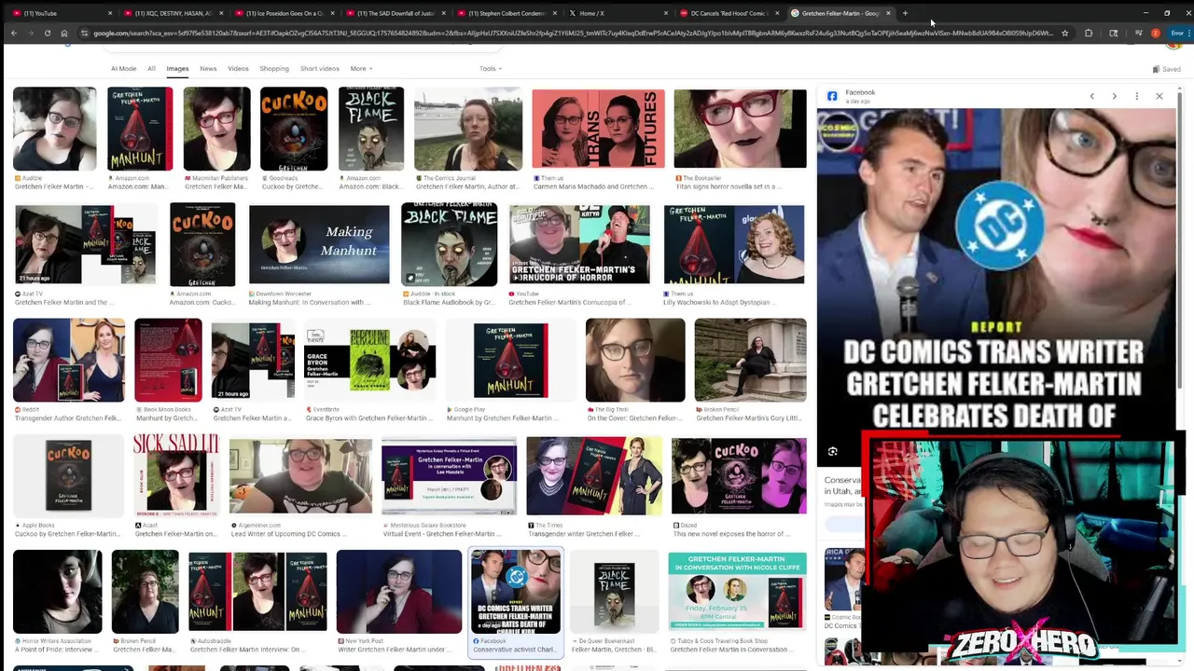The width and height of the screenshot is (1194, 671).
Task: Switch to The SAD Downfall tab
Action: 395,13
